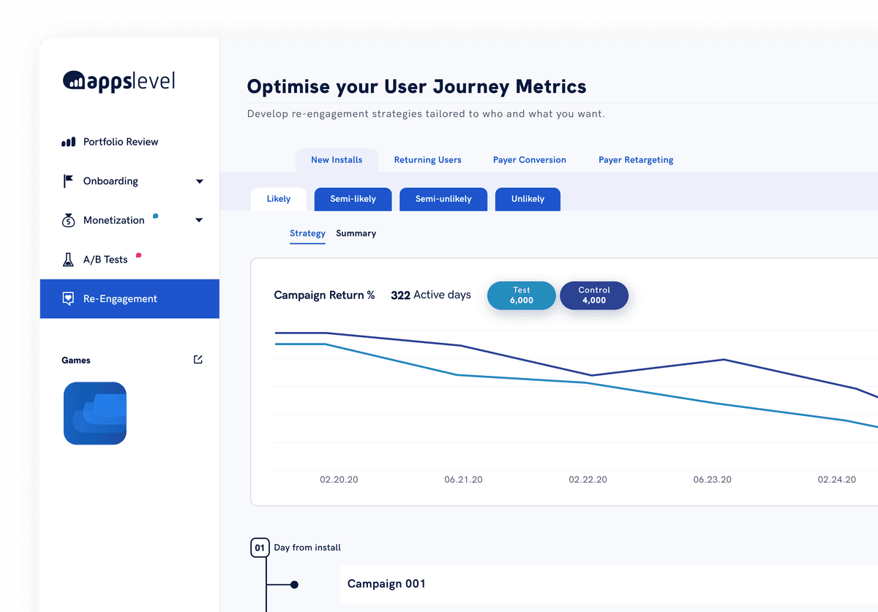878x612 pixels.
Task: Click the 01 day from install marker
Action: point(260,548)
